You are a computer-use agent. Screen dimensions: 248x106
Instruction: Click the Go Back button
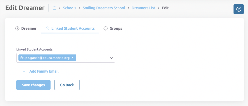67,85
